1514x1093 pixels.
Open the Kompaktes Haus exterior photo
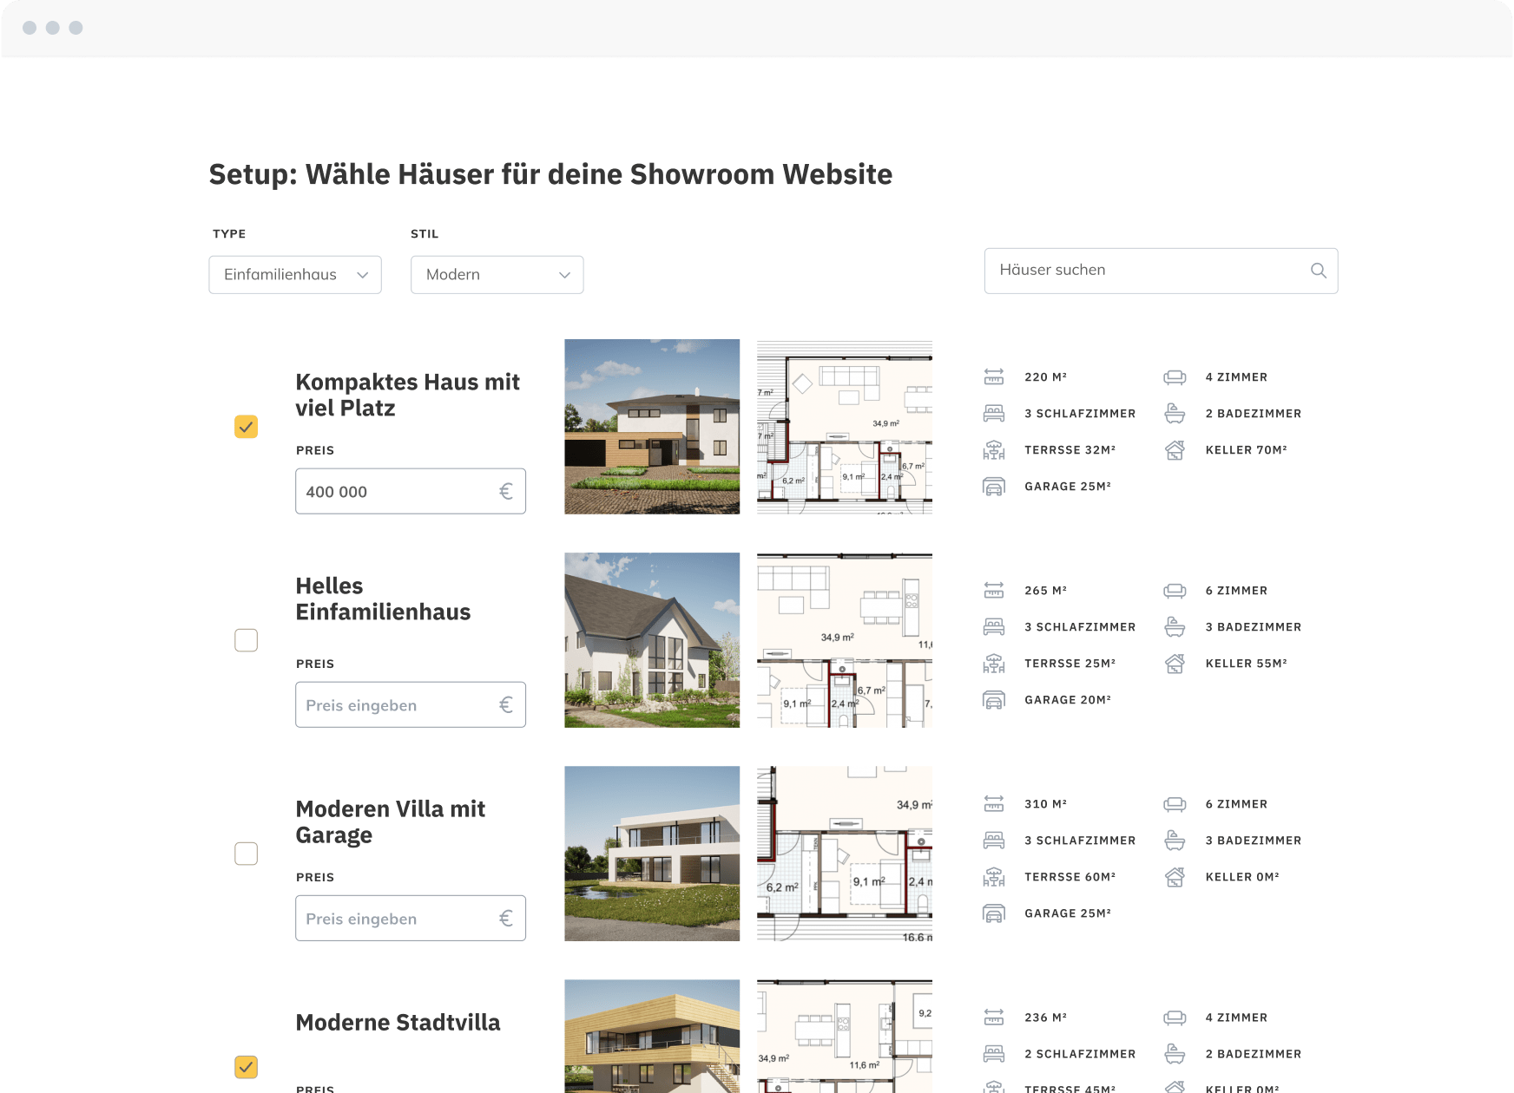652,427
